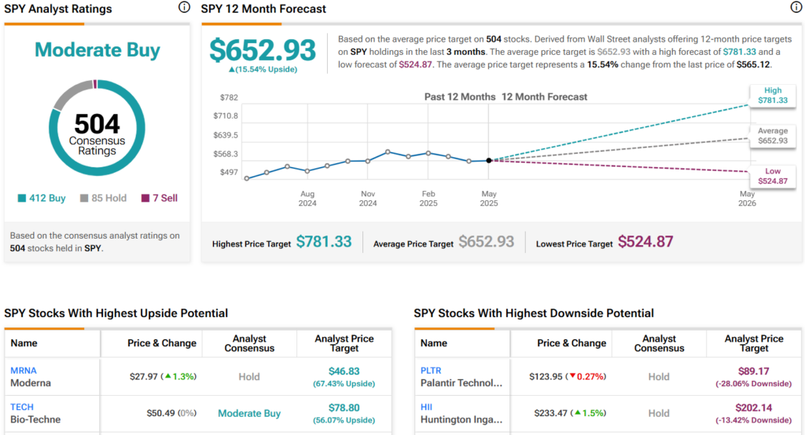805x435 pixels.
Task: Open the HII ticker link
Action: (427, 407)
